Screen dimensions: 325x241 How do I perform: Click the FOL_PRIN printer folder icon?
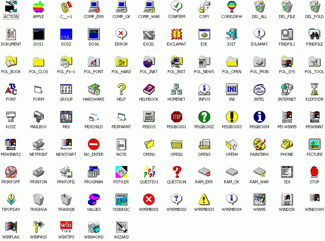pos(259,62)
